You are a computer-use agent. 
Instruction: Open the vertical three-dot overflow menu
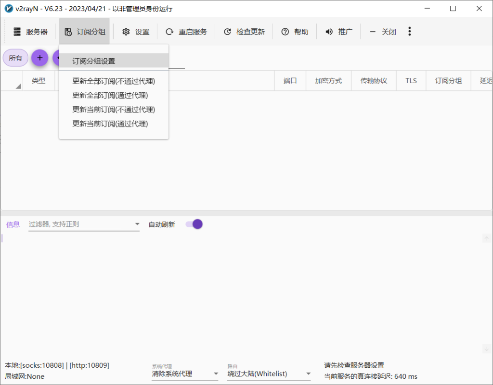pos(410,31)
